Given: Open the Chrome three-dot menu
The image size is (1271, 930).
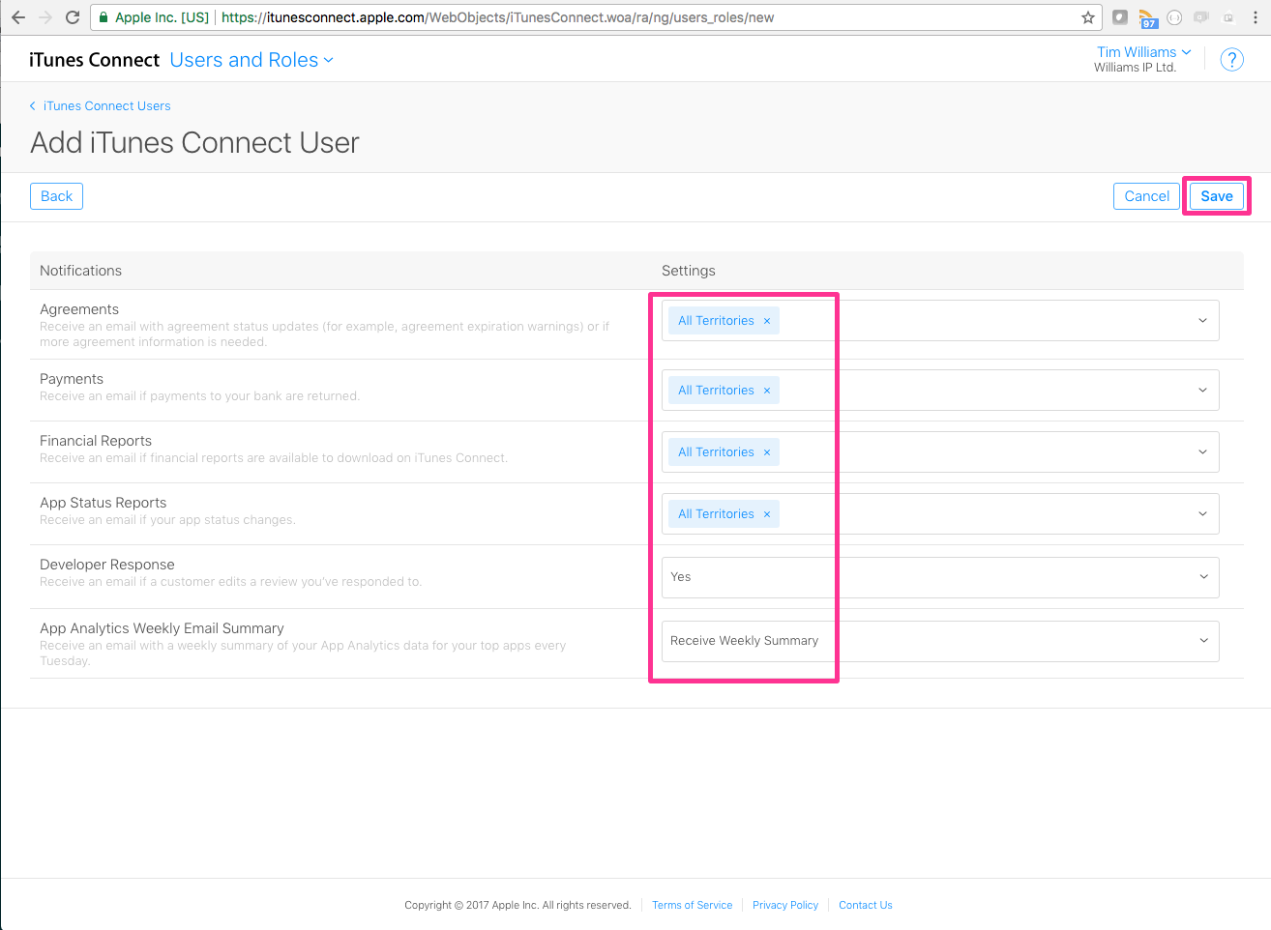Looking at the screenshot, I should point(1256,17).
